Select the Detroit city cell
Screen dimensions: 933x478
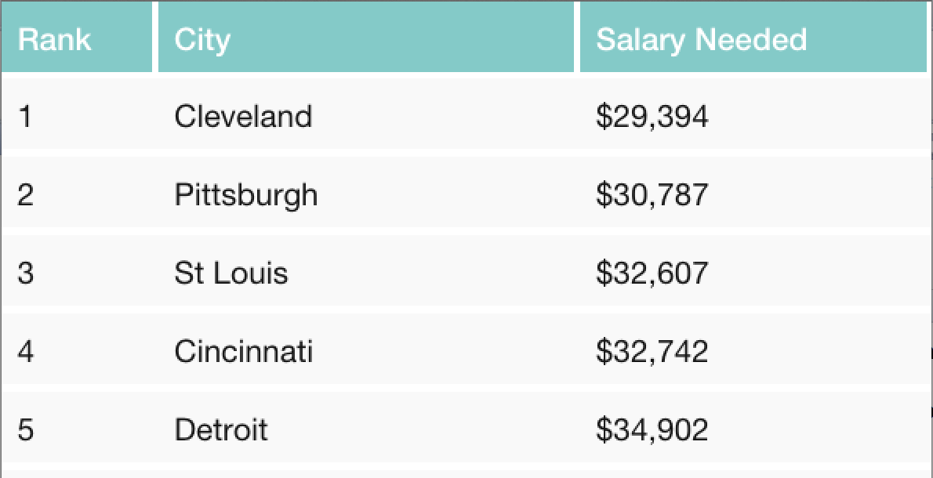coord(221,429)
